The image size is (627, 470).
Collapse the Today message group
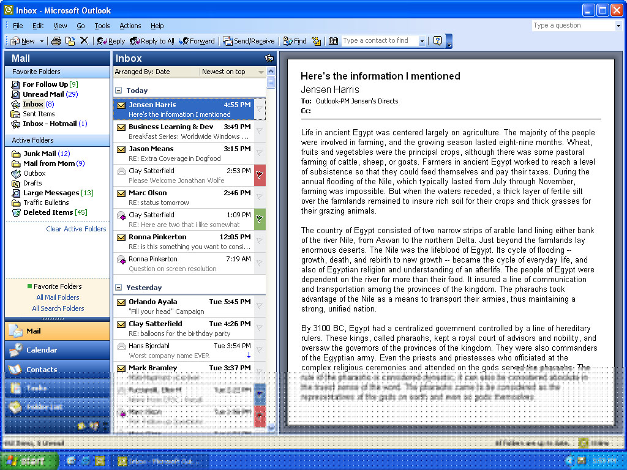[118, 91]
